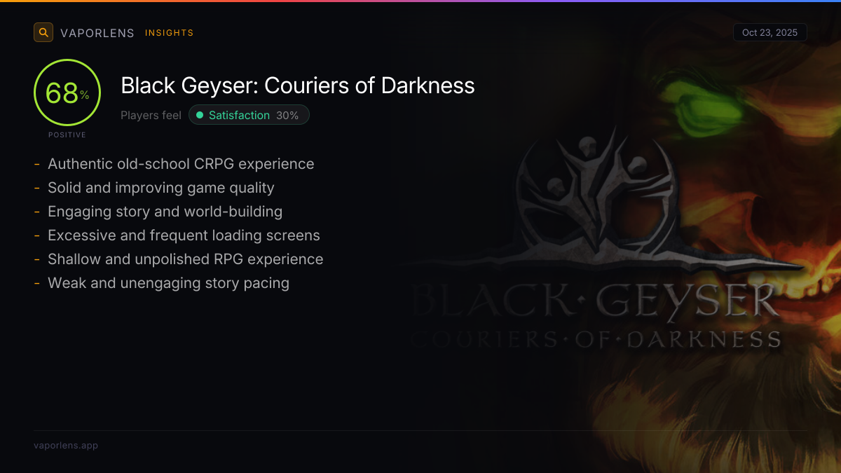Click the VaporLens magnifier logo icon

point(43,32)
